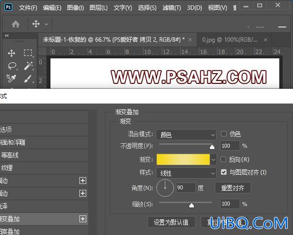Open the 图层(L) menu

[98, 8]
